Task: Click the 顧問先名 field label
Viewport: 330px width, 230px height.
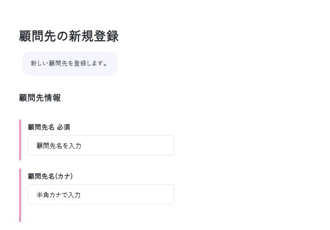Action: 41,127
